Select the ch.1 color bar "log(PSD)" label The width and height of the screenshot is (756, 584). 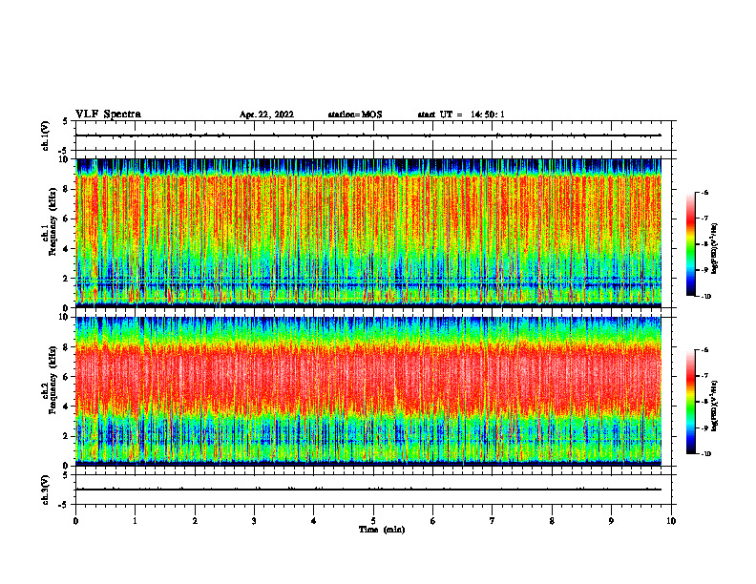point(715,249)
